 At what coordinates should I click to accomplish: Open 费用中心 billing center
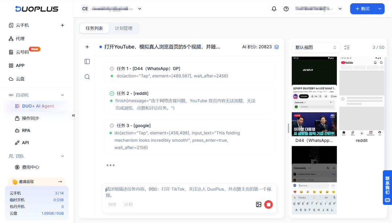30,167
